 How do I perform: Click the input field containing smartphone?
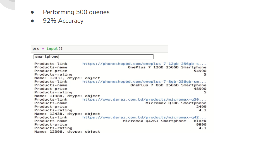point(94,57)
